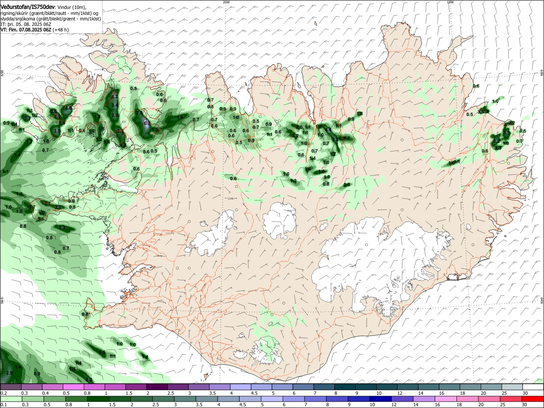Click the 2.8 precipitation value on the map
Screen dimensions: 544x408
[x=139, y=113]
